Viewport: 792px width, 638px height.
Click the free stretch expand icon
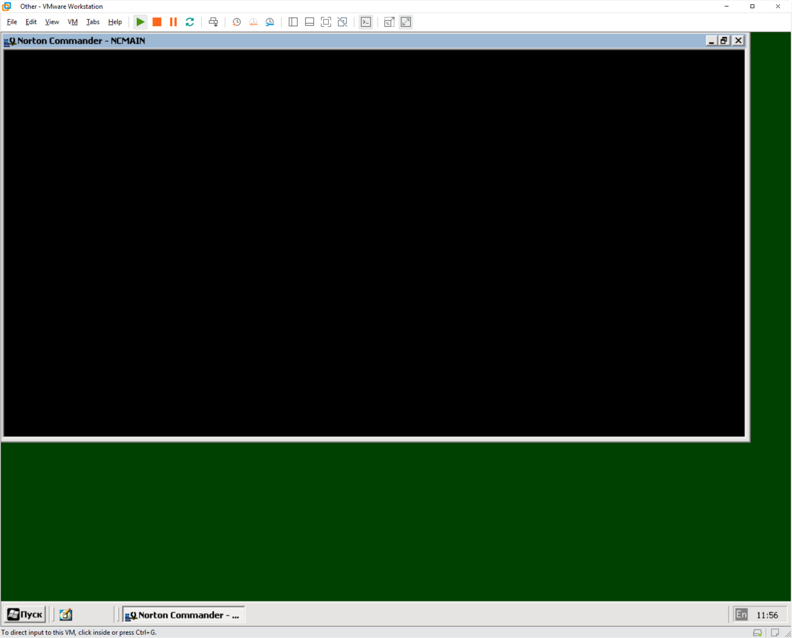[x=406, y=22]
